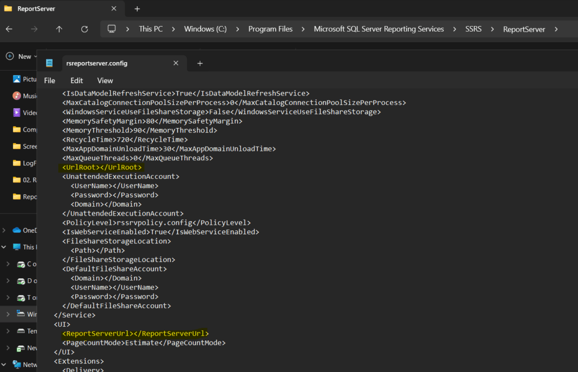This screenshot has width=578, height=372.
Task: Click the Forward arrow in File Explorer
Action: click(34, 29)
